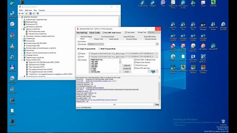Toggle the Patch file checkbox
This screenshot has width=237, height=133.
click(x=79, y=57)
